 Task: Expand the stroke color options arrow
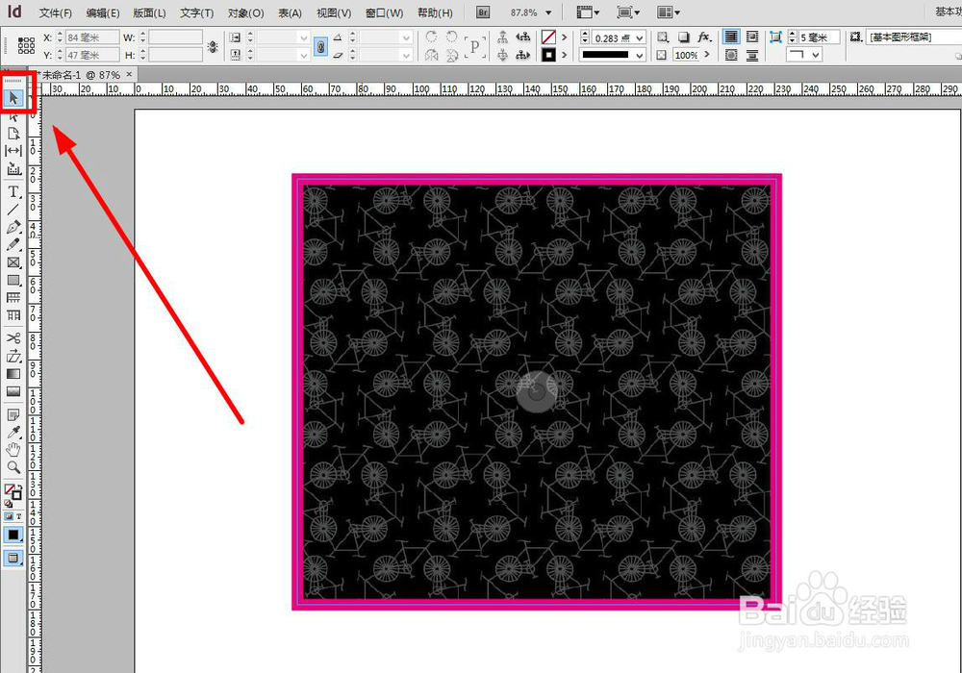point(565,55)
